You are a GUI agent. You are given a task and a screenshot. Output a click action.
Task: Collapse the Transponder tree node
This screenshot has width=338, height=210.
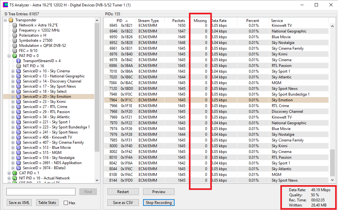point(5,20)
